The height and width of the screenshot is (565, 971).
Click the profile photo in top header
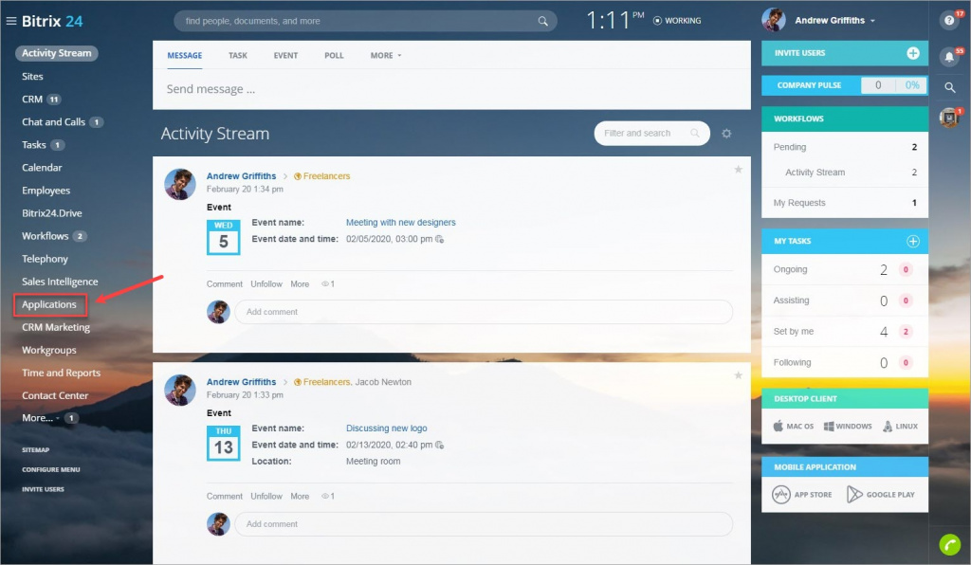click(774, 20)
